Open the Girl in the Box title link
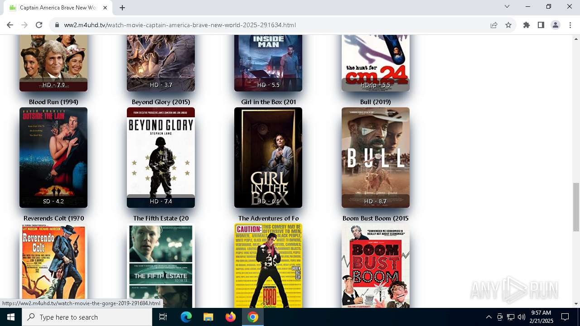Image resolution: width=580 pixels, height=326 pixels. [x=268, y=102]
